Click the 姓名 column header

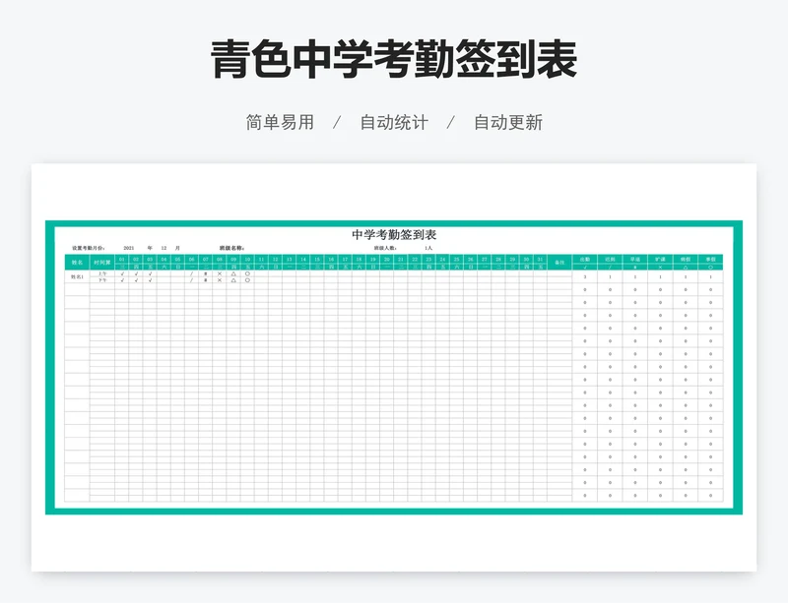pyautogui.click(x=77, y=262)
